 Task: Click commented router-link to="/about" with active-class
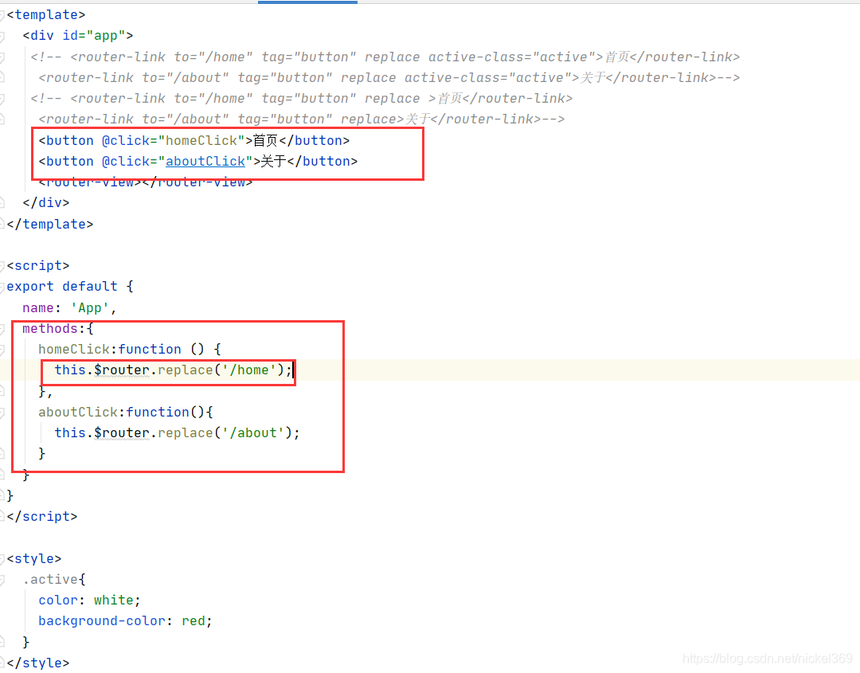pos(389,78)
